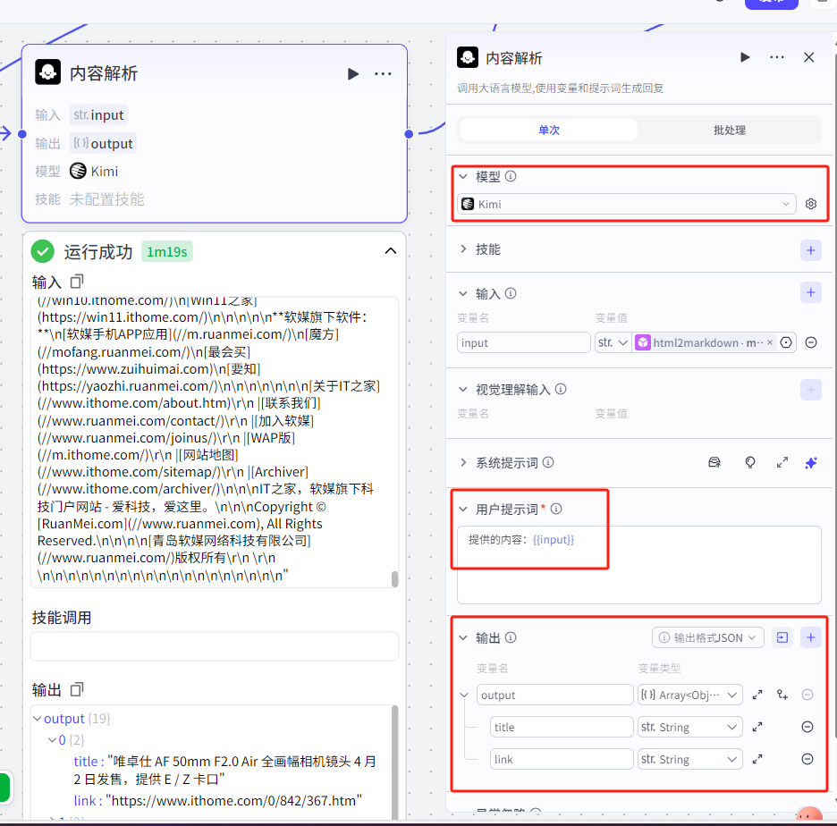This screenshot has height=826, width=837.
Task: Delete the title output field
Action: click(x=807, y=727)
